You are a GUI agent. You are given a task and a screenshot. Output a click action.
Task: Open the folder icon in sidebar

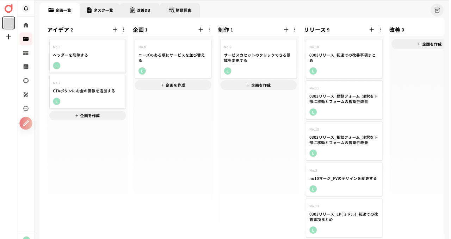click(26, 39)
